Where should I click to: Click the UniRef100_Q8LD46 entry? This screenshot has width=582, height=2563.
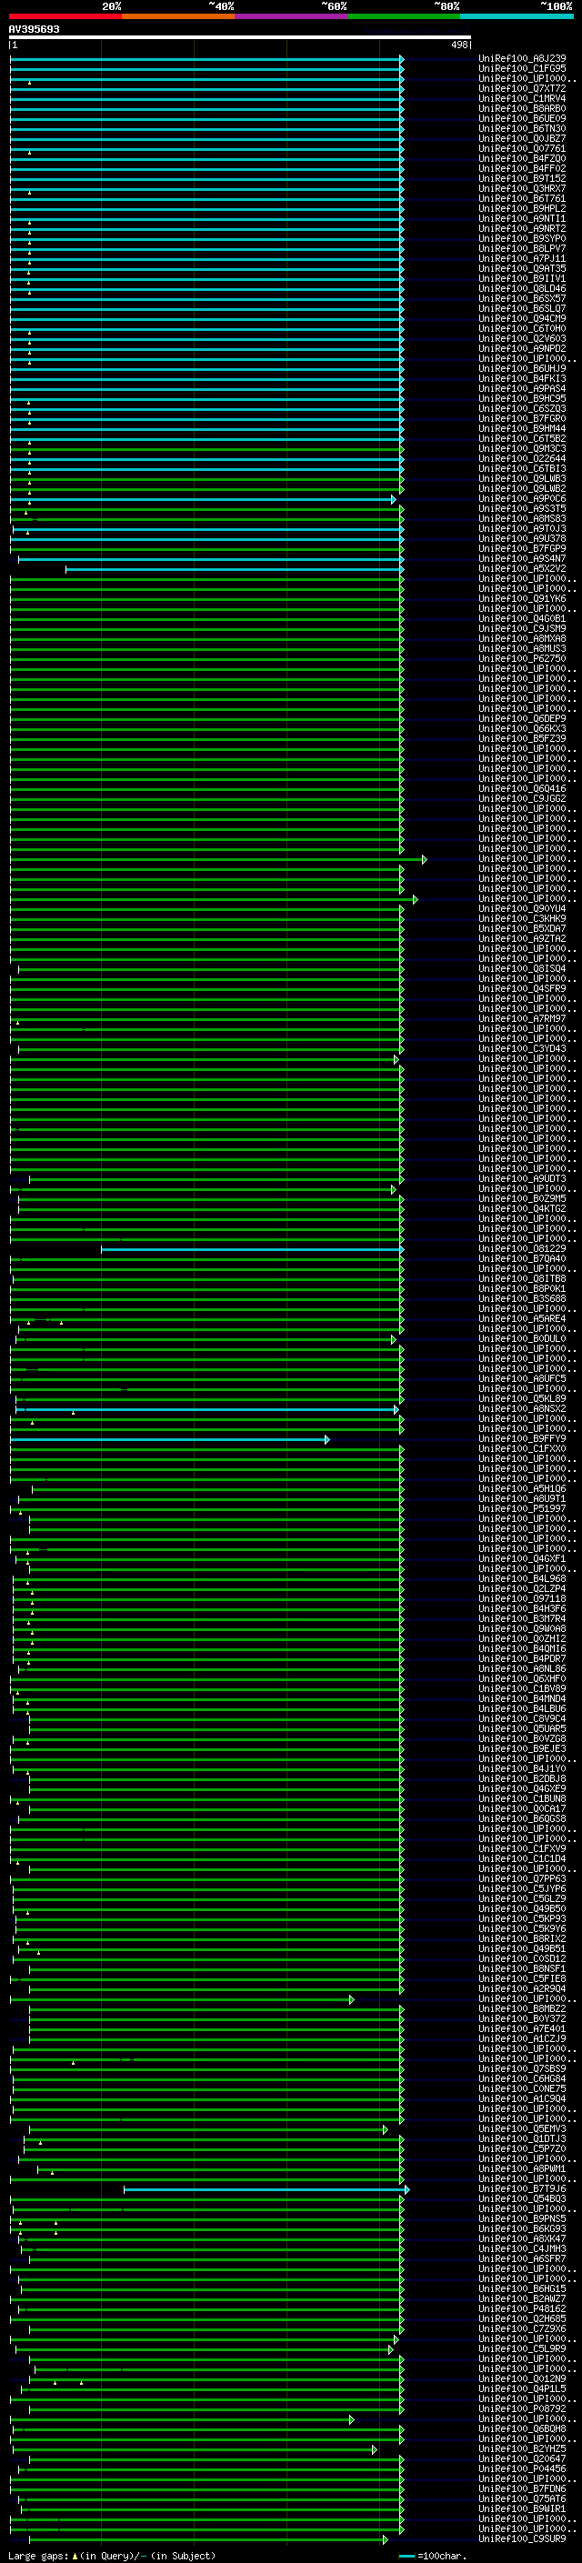[522, 288]
